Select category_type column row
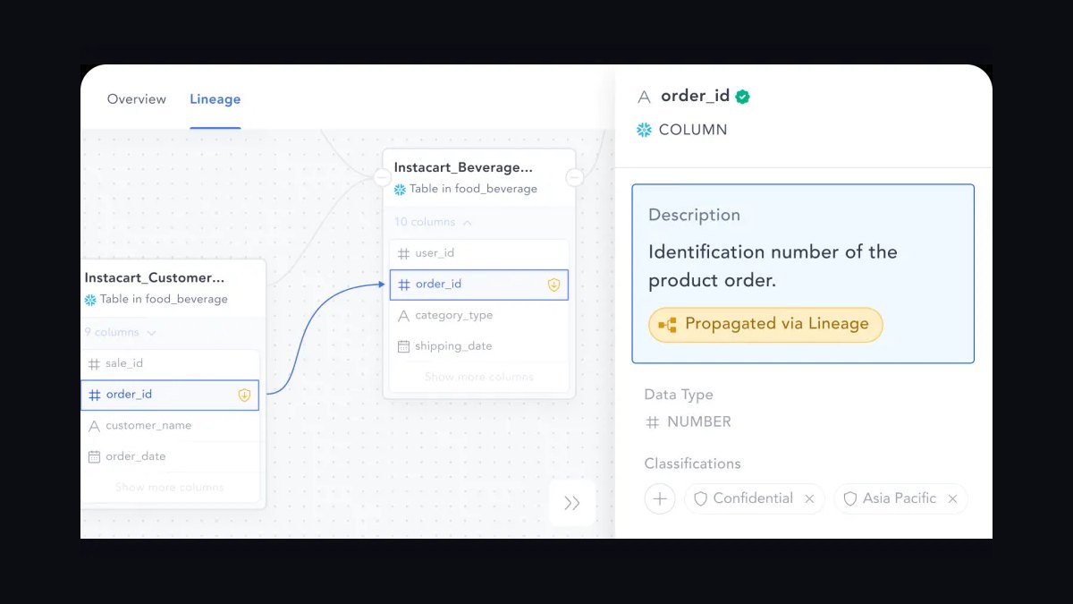The image size is (1073, 604). [x=478, y=315]
